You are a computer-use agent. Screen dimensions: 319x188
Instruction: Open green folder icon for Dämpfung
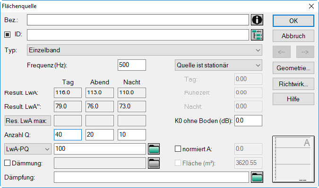(x=257, y=177)
